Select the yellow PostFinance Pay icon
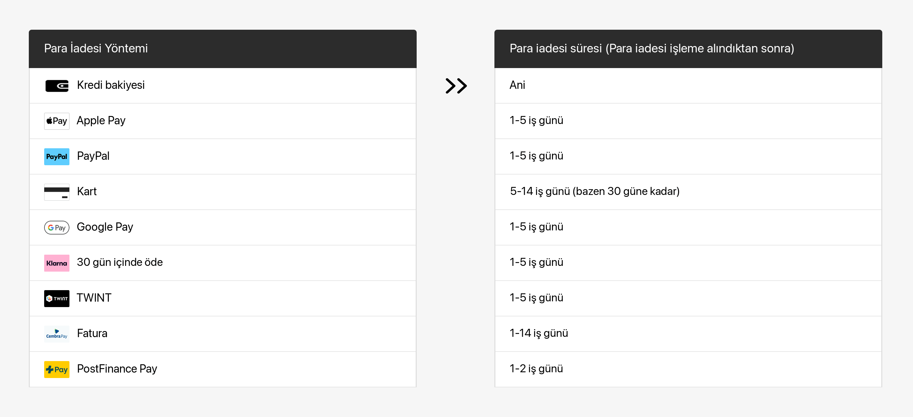This screenshot has height=417, width=913. 57,369
